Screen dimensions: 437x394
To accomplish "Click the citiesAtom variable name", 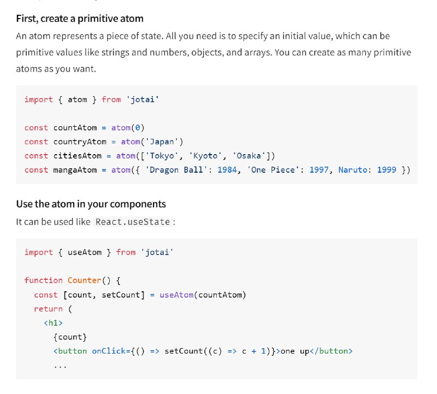I will tap(78, 156).
